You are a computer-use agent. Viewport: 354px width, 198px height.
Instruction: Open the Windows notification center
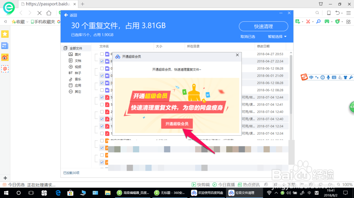(x=345, y=193)
